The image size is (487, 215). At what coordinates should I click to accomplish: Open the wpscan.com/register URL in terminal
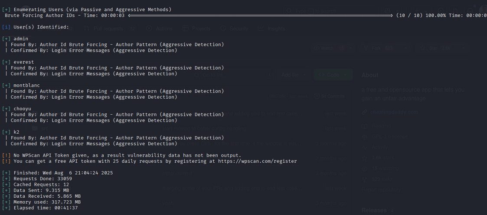(x=266, y=161)
